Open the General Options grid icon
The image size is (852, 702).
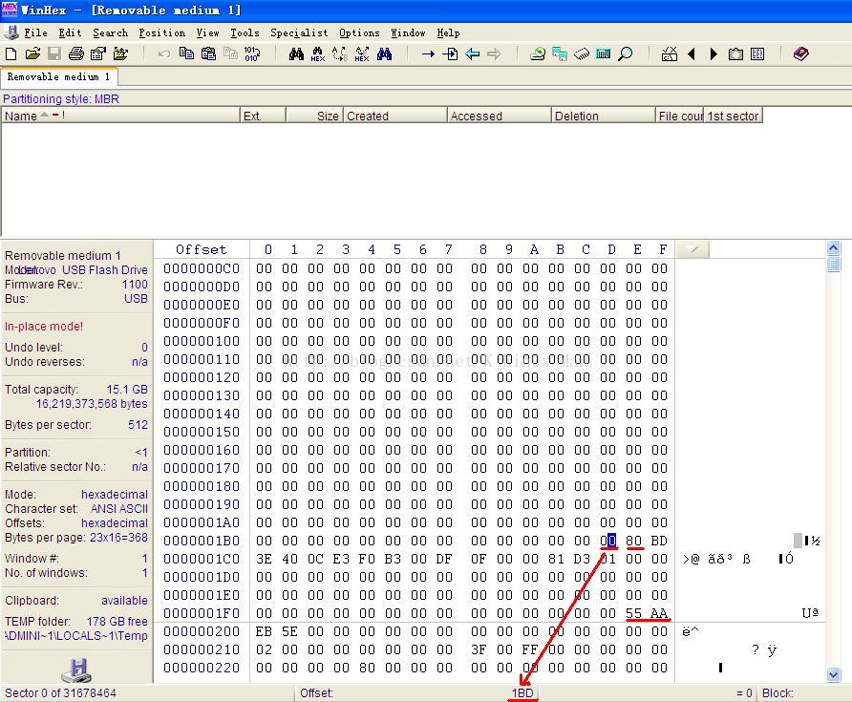coord(757,53)
